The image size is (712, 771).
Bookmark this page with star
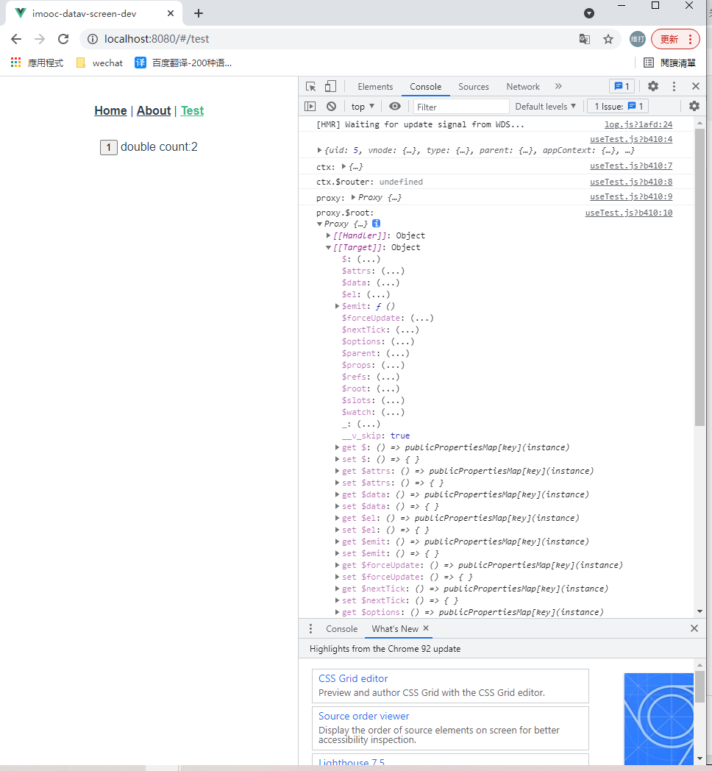tap(608, 39)
